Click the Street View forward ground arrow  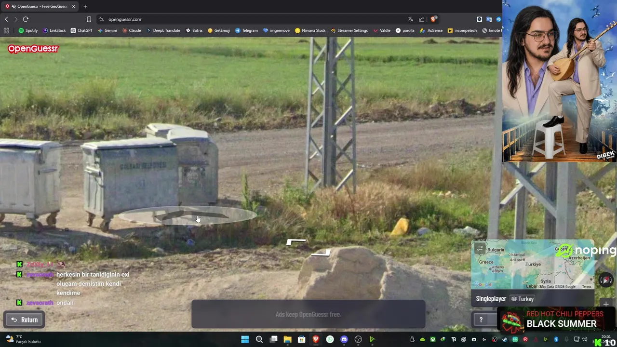(188, 216)
